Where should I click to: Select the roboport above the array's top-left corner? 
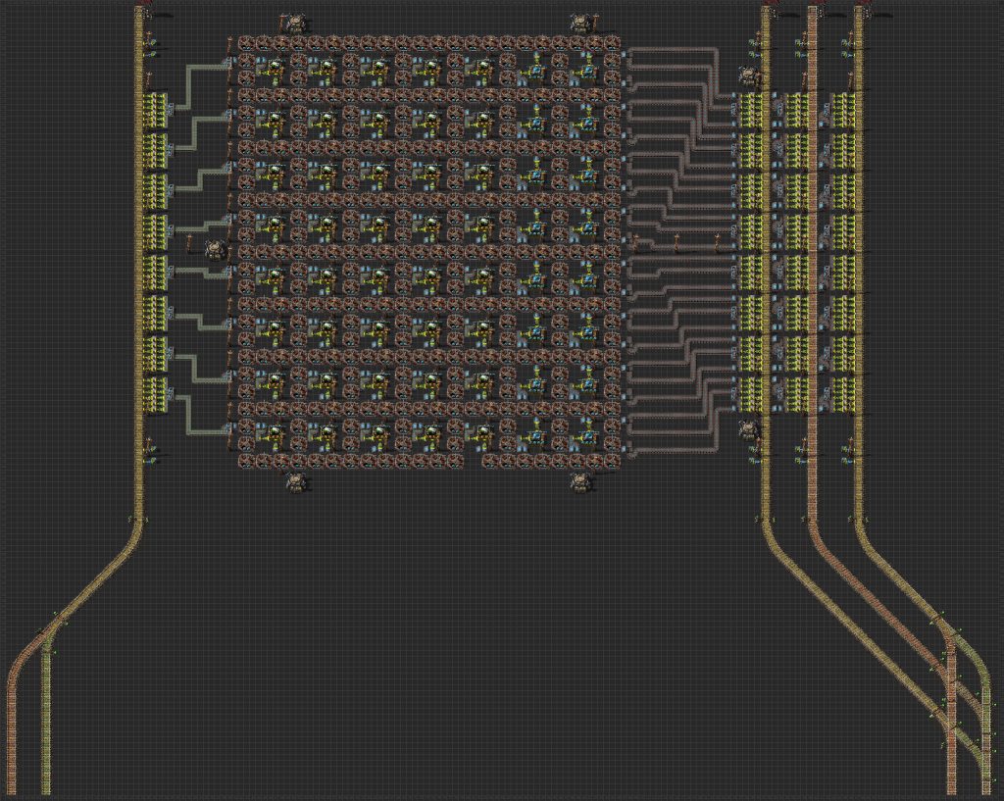(x=295, y=25)
